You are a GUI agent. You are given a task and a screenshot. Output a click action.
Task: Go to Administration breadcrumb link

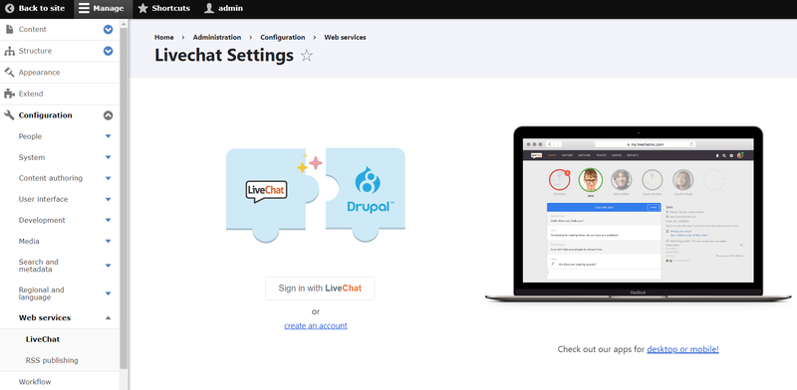click(x=217, y=37)
